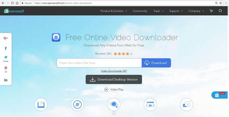This screenshot has width=229, height=117.
Task: Click the browser back arrow
Action: click(x=3, y=3)
